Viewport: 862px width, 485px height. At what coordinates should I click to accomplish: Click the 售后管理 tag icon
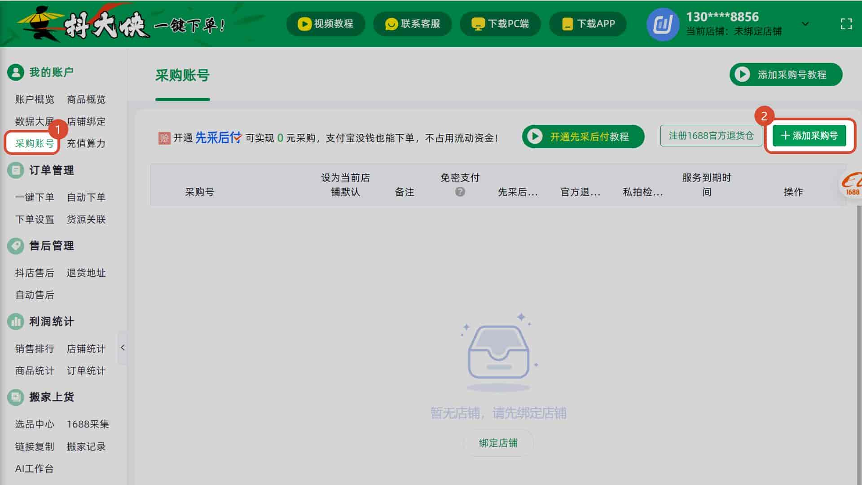click(16, 246)
